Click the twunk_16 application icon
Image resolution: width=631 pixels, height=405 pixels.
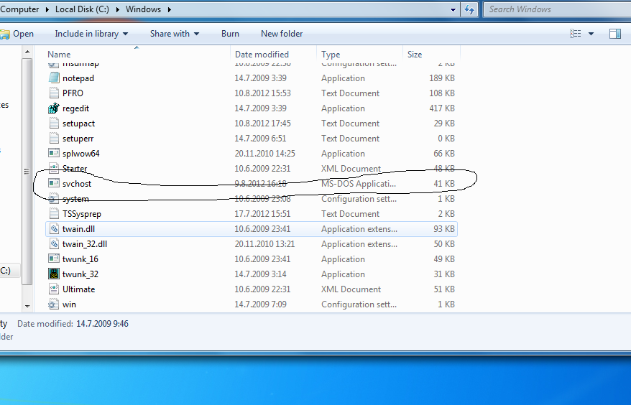54,259
